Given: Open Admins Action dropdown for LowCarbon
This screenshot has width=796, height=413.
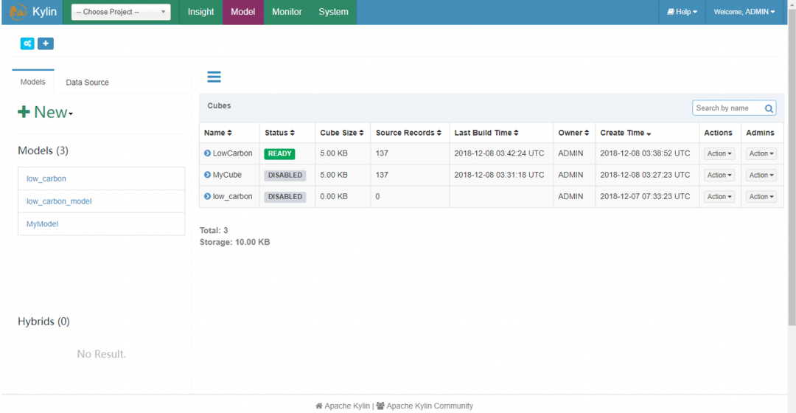Looking at the screenshot, I should tap(761, 153).
